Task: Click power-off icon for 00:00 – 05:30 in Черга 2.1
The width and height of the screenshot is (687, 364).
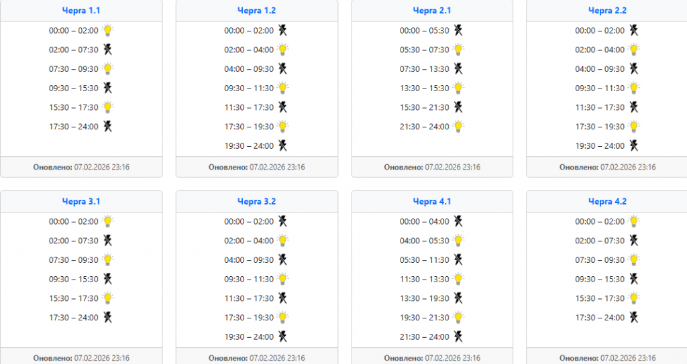Action: tap(458, 30)
